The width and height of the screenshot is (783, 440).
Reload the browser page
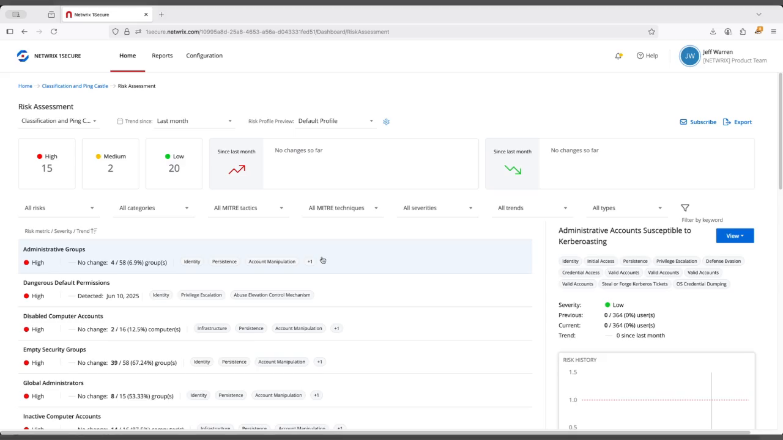coord(54,32)
